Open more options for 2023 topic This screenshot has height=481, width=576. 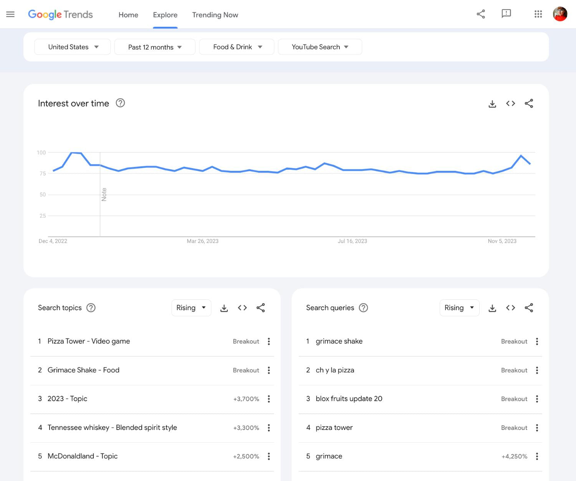(269, 399)
